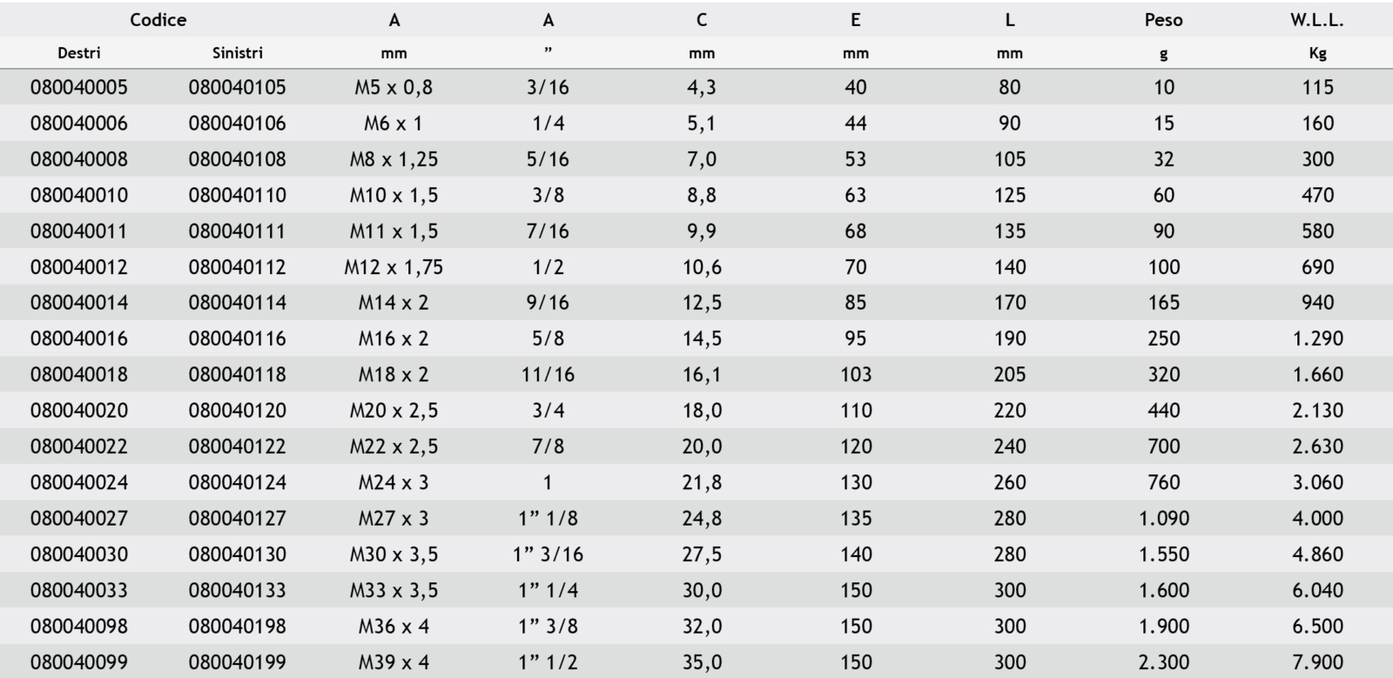Click left-hand code 080040106
The width and height of the screenshot is (1393, 678).
click(x=237, y=124)
